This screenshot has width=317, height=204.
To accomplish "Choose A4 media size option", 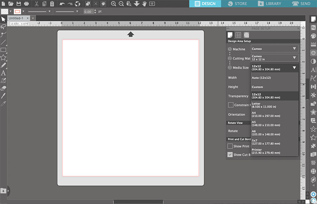I will pos(275,114).
